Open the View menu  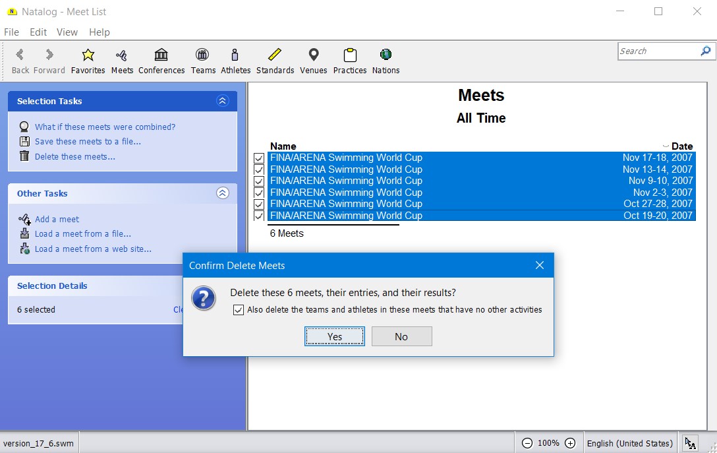click(x=67, y=32)
